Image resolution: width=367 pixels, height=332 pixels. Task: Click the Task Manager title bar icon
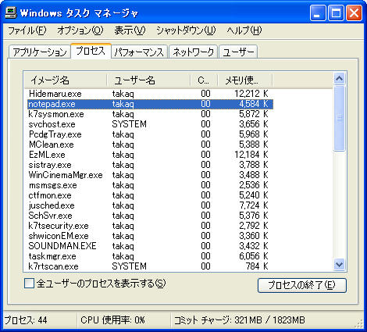click(11, 12)
